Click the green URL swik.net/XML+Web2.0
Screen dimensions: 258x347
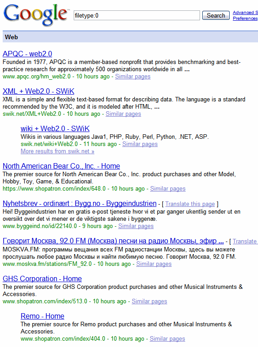32,114
